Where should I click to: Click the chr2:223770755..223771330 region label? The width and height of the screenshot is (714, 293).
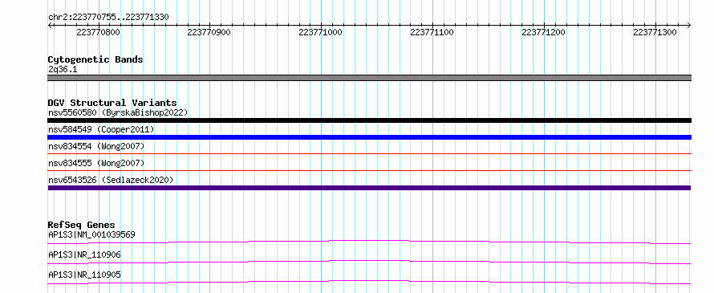click(x=108, y=17)
